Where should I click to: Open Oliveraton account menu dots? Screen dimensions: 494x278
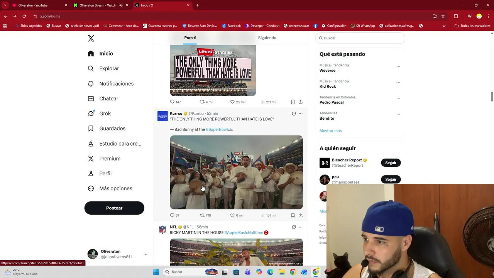[x=145, y=254]
